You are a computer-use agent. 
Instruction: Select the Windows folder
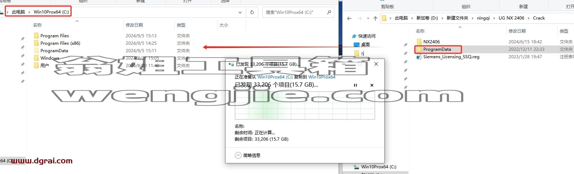coord(50,58)
